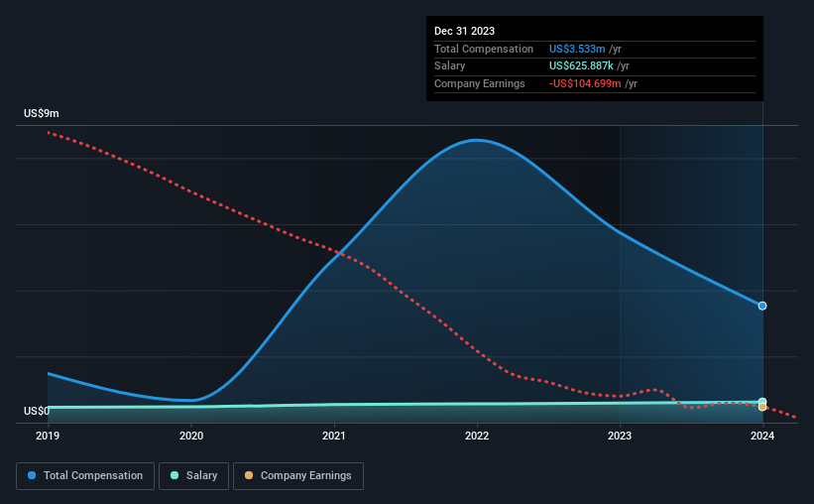
Task: Click the -US$104.699m company earnings value
Action: (585, 83)
